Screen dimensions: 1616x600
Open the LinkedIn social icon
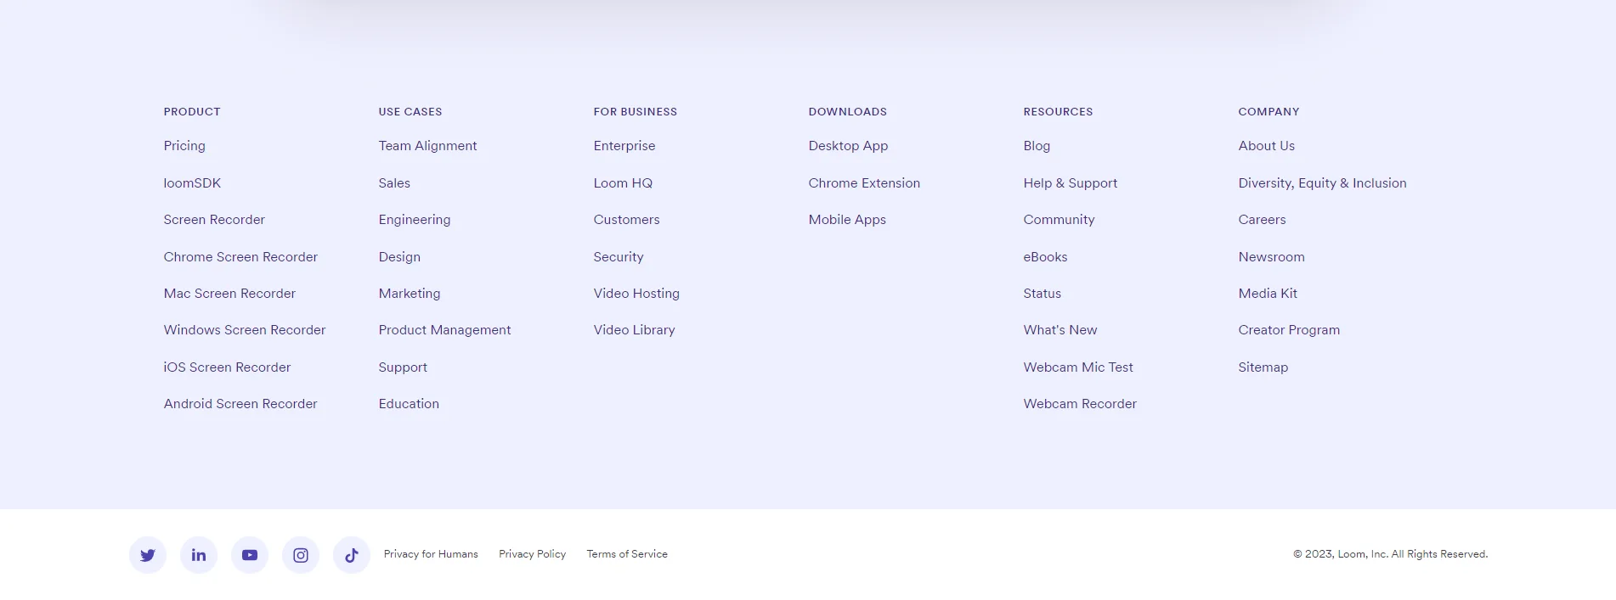click(x=199, y=555)
